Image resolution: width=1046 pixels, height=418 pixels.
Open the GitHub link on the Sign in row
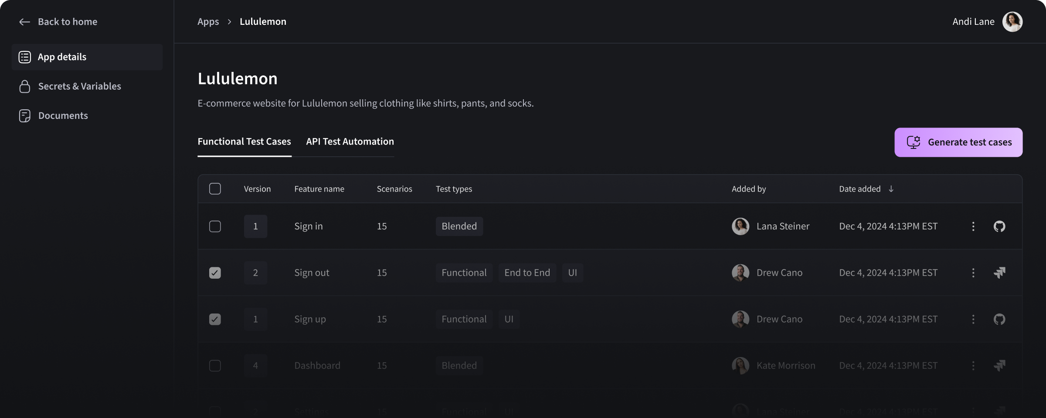[x=999, y=226]
